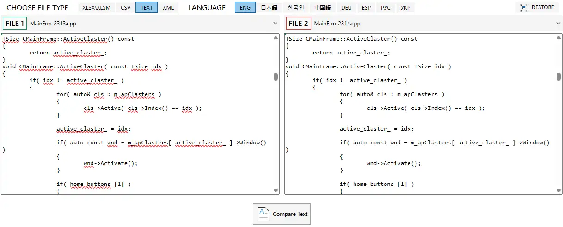Switch language to ENG

coord(245,7)
